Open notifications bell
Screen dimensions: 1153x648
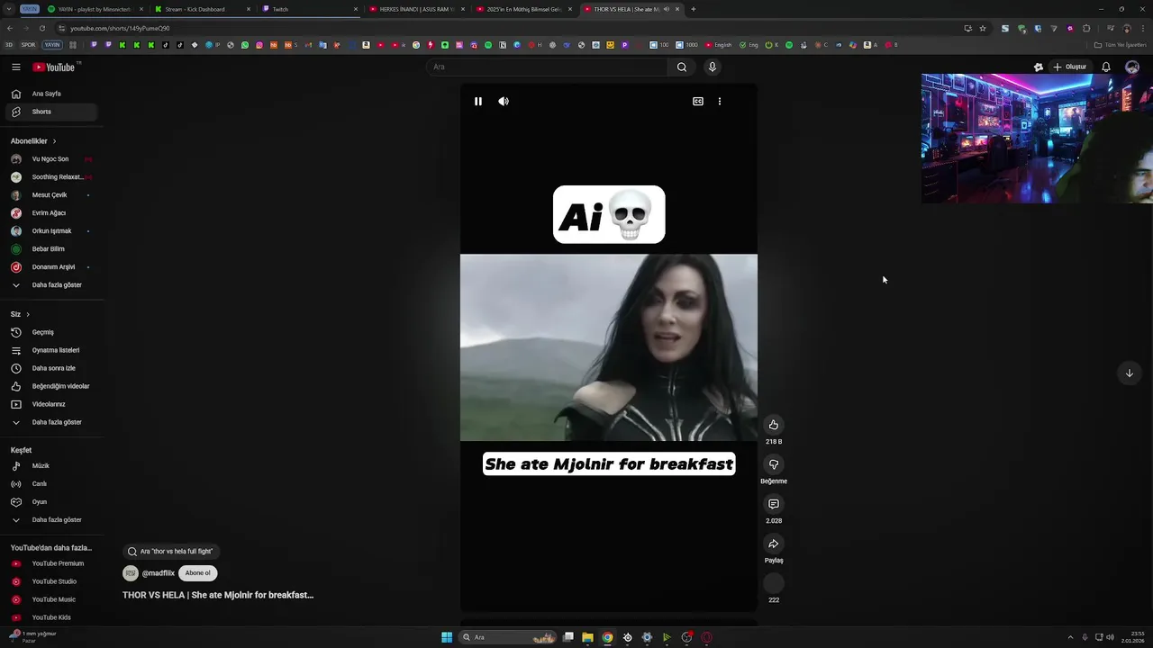[x=1106, y=67]
